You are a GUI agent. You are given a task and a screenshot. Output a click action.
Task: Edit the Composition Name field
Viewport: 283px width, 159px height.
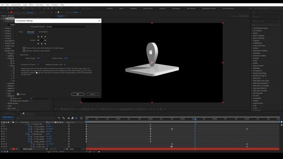coord(66,26)
